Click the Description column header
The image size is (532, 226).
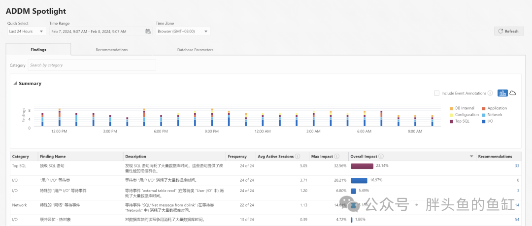click(174, 157)
